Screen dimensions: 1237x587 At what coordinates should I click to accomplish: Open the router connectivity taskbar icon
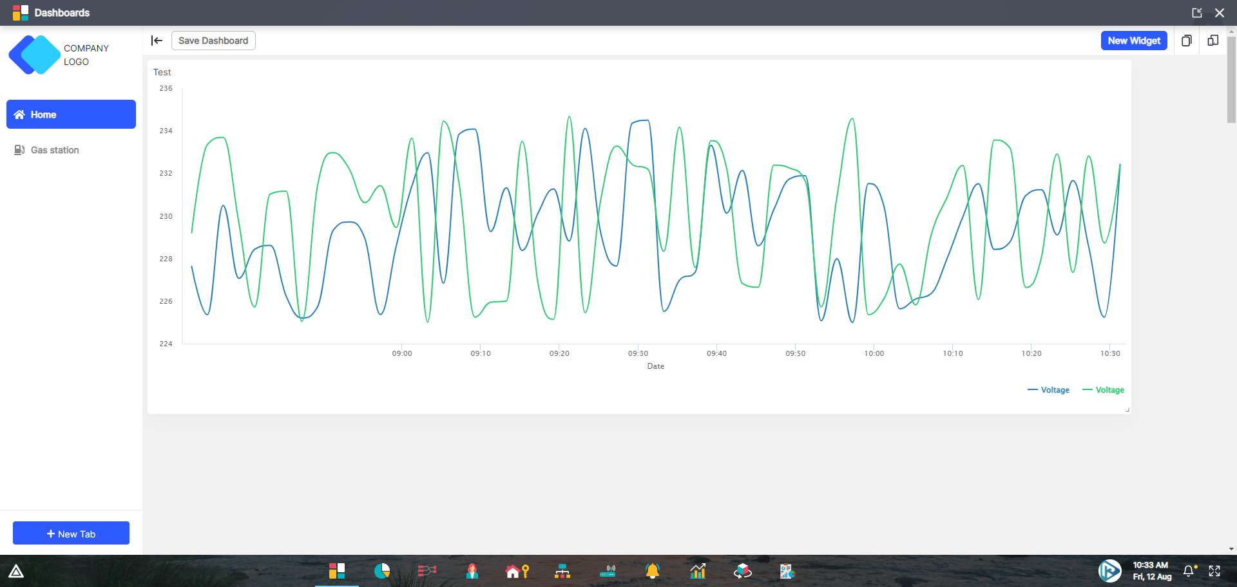coord(609,571)
